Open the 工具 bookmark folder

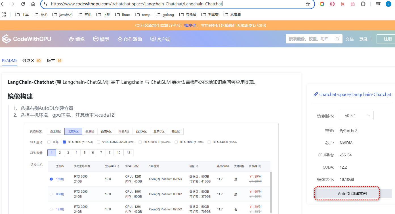tap(22, 14)
